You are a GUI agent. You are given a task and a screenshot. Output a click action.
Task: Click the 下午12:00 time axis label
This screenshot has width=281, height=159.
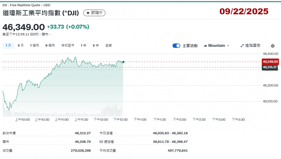coord(101,120)
